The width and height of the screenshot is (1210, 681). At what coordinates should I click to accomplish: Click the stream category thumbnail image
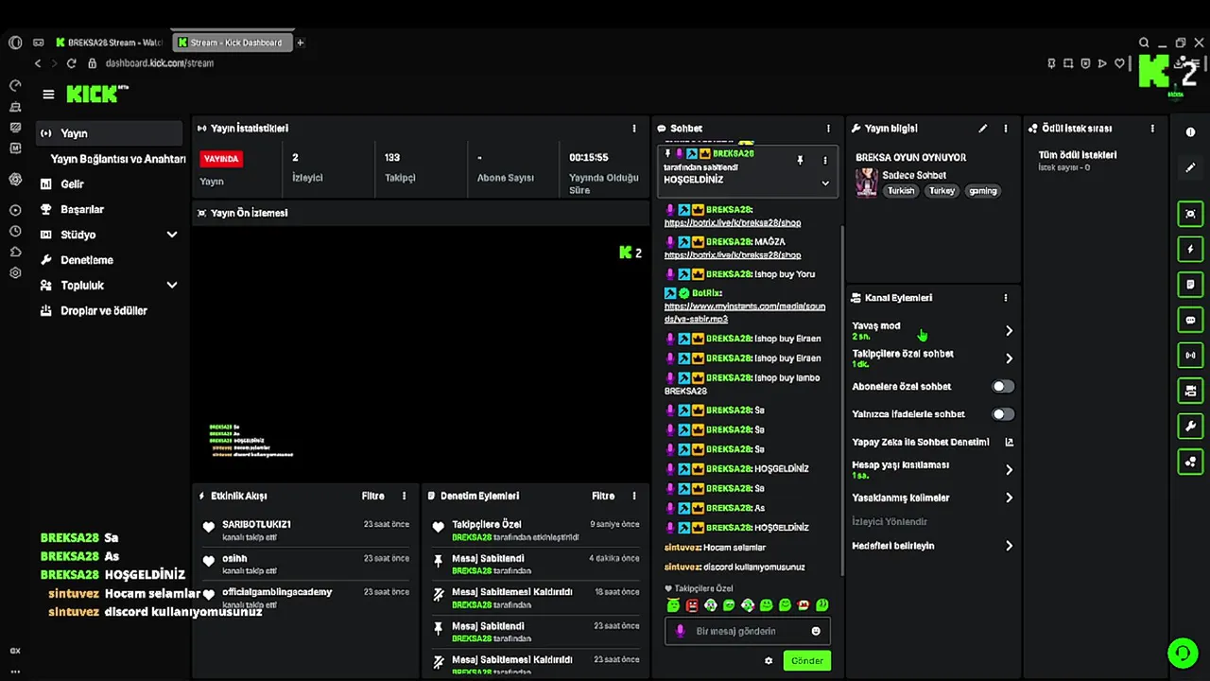[867, 183]
